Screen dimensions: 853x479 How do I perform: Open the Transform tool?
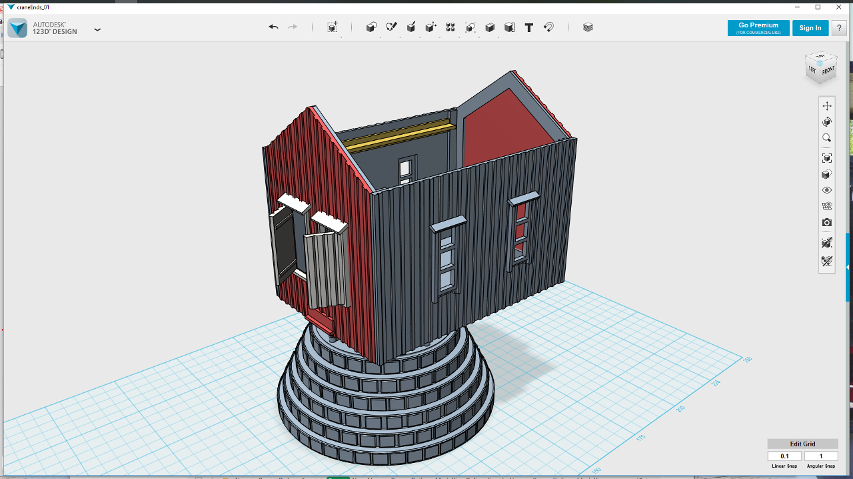pos(333,27)
